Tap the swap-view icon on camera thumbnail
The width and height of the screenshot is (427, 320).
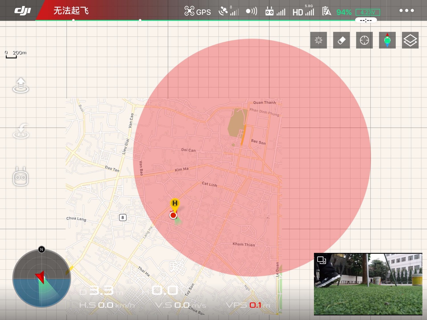pyautogui.click(x=322, y=260)
